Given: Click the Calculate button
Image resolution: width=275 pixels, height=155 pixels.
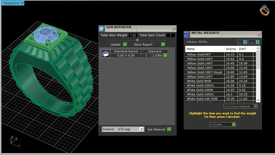Looking at the screenshot, I should (221, 124).
